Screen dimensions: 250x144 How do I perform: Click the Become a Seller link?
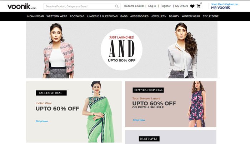(x=134, y=6)
